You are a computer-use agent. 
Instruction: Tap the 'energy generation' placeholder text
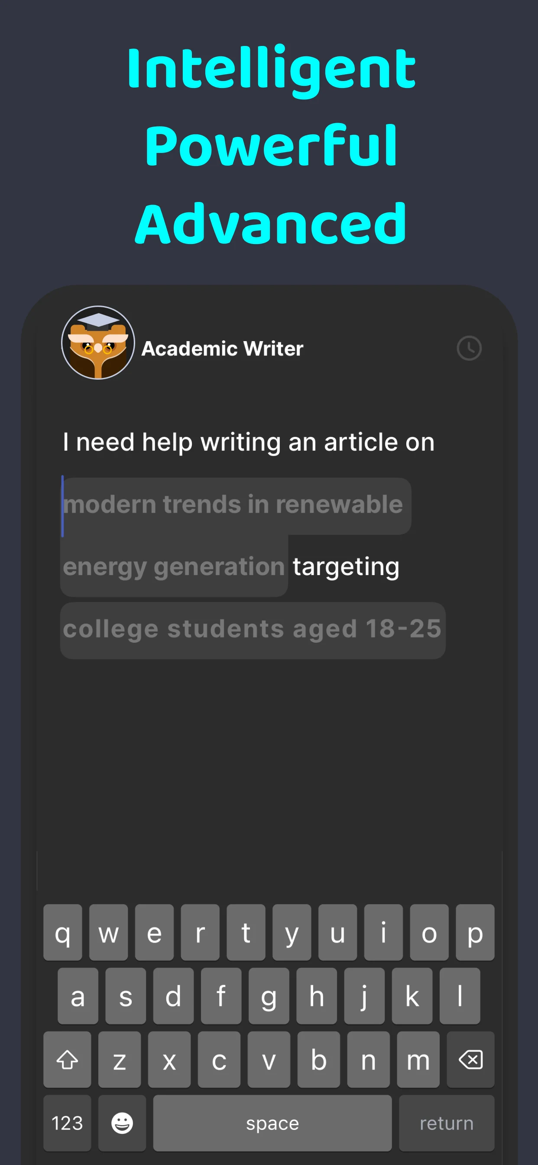[x=174, y=567]
